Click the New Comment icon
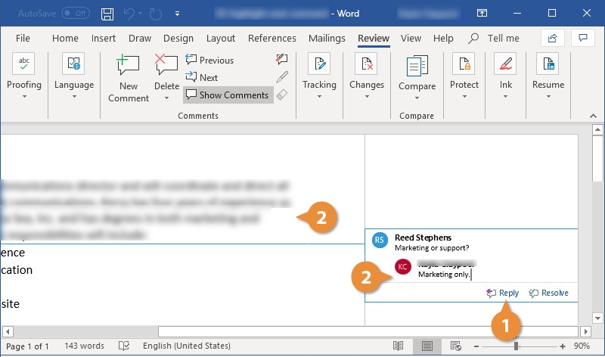The width and height of the screenshot is (605, 357). (x=129, y=67)
